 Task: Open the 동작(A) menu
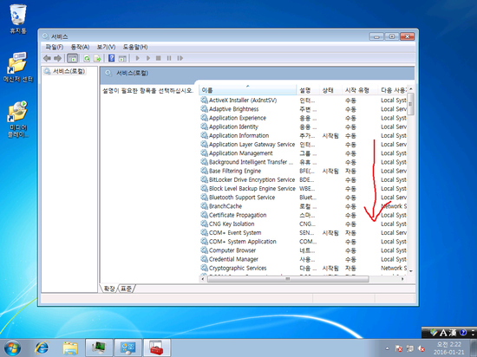[x=80, y=47]
